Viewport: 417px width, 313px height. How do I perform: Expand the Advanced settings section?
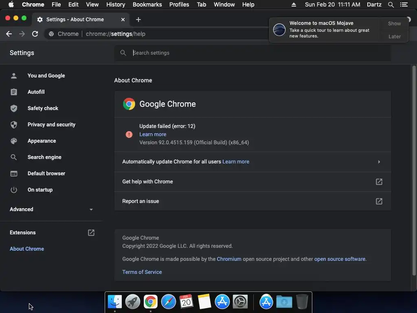[x=51, y=209]
